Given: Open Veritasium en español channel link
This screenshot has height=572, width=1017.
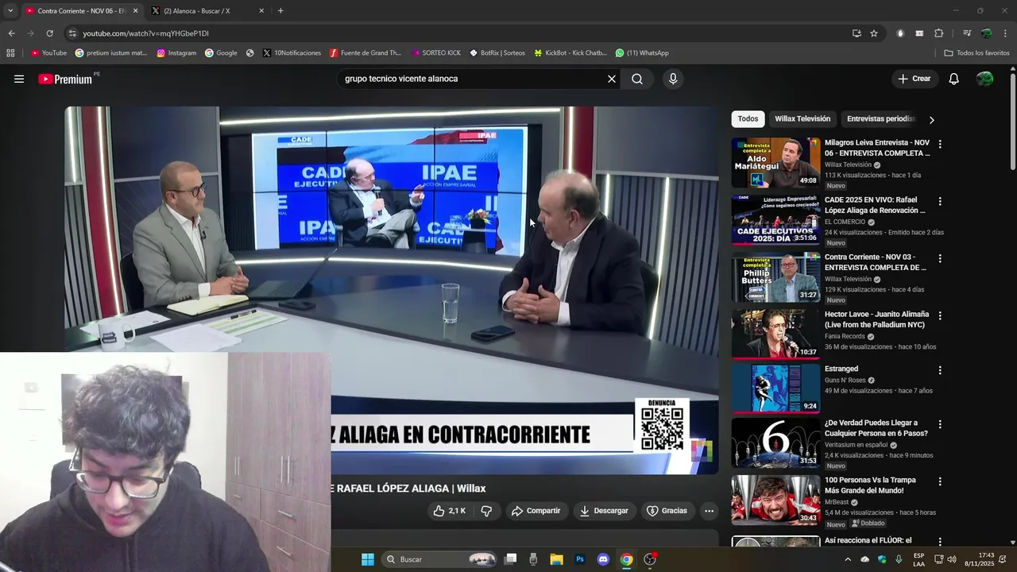Looking at the screenshot, I should point(856,445).
